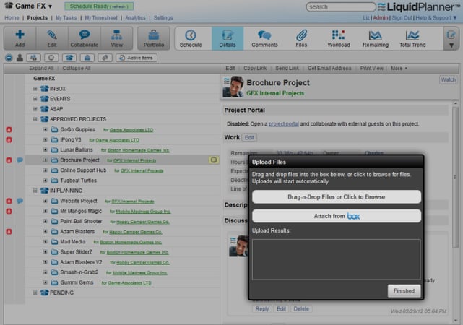This screenshot has width=463, height=325.
Task: Expand the Online Support Hub project
Action: pos(46,170)
